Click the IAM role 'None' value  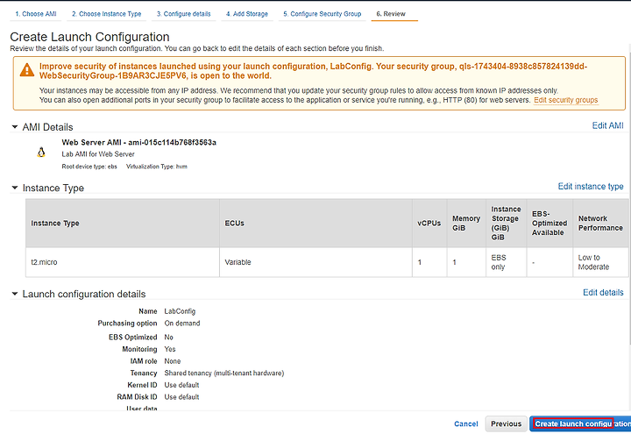(x=173, y=361)
